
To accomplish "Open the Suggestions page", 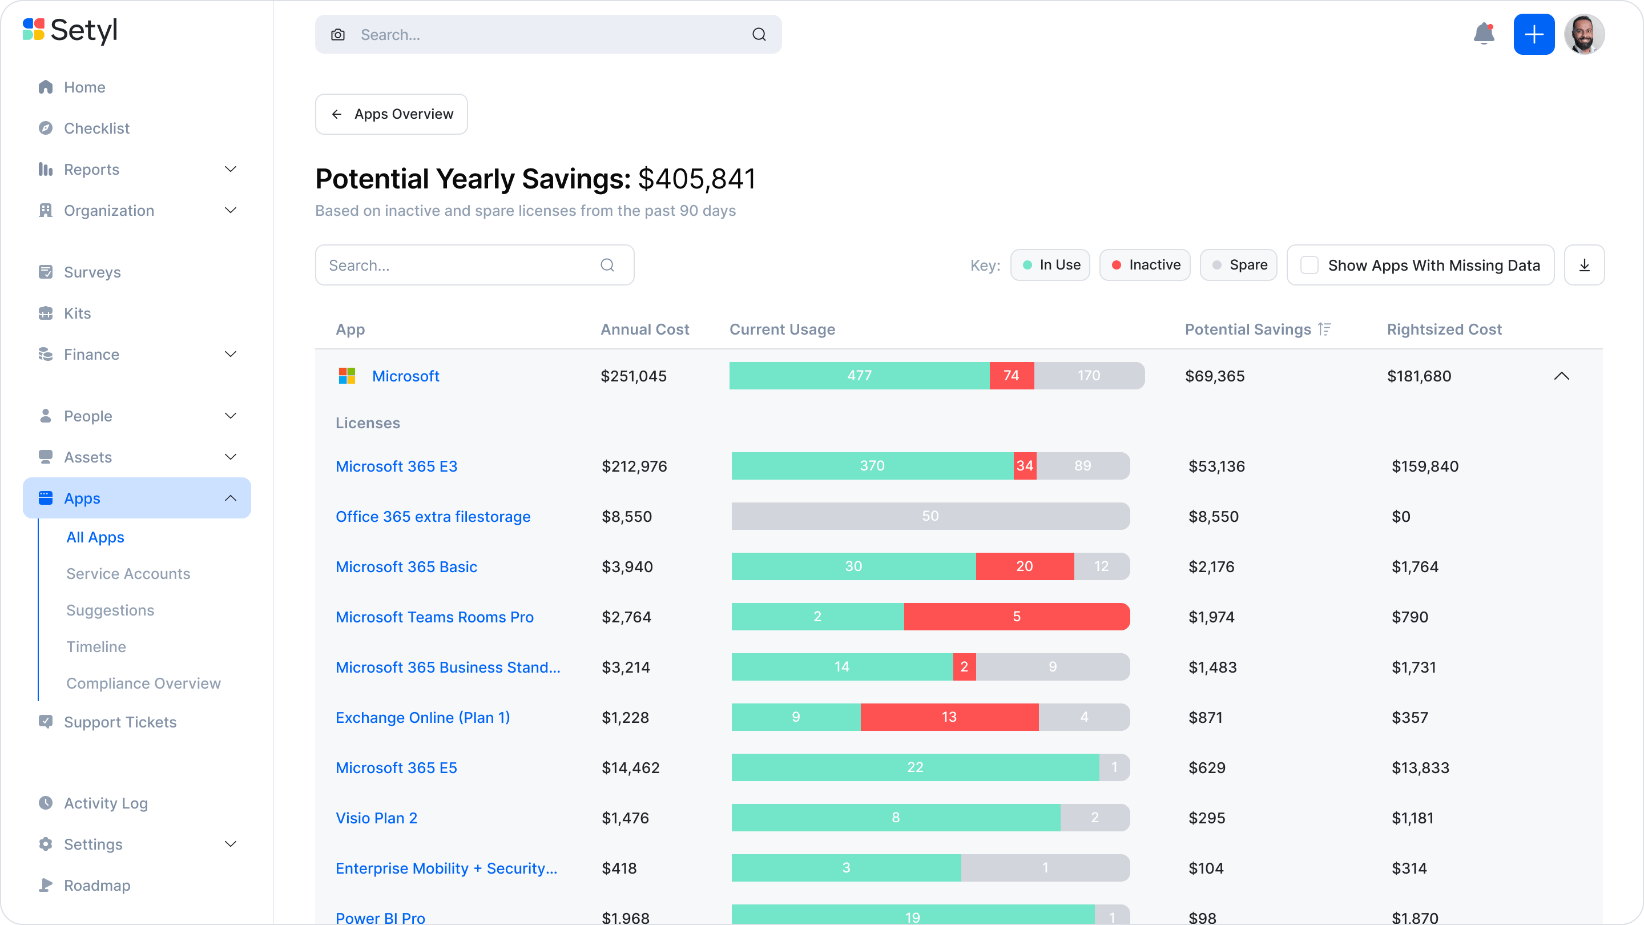I will [x=110, y=610].
